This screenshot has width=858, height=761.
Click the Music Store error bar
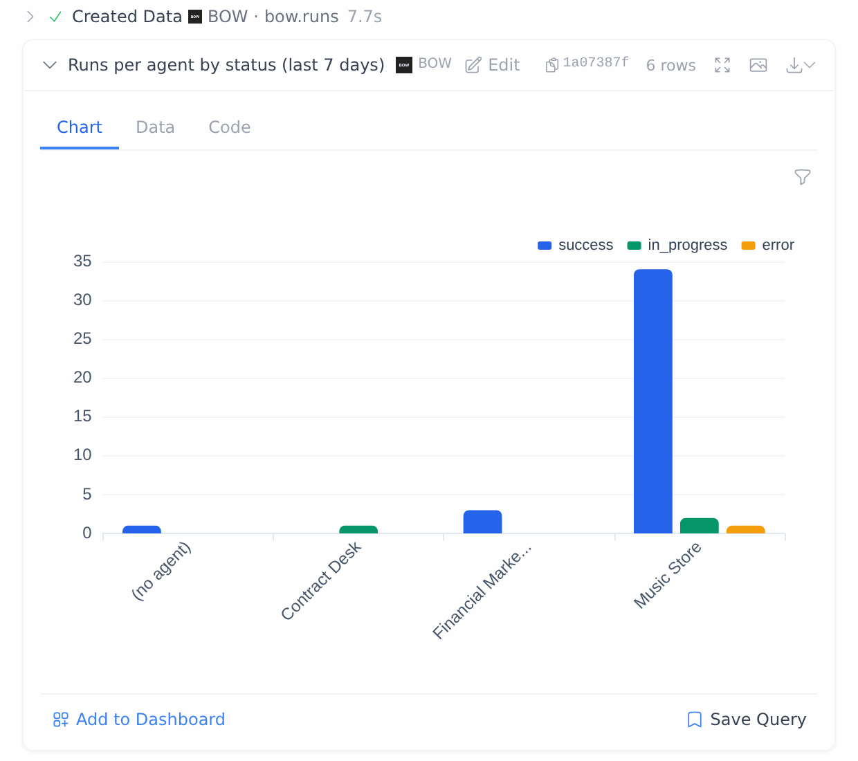point(746,529)
